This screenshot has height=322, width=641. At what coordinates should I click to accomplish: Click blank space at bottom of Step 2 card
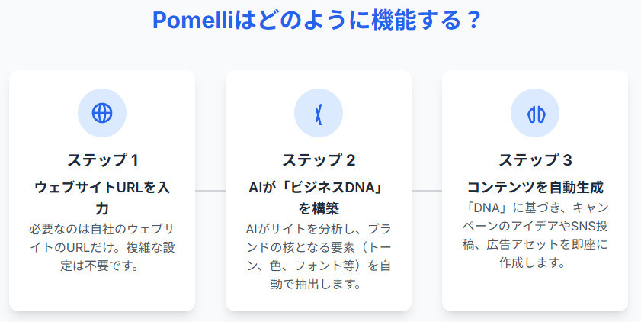coord(319,301)
